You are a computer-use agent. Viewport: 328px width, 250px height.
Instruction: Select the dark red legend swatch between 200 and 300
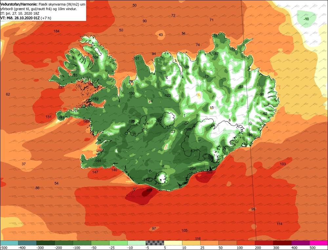coord(264,243)
